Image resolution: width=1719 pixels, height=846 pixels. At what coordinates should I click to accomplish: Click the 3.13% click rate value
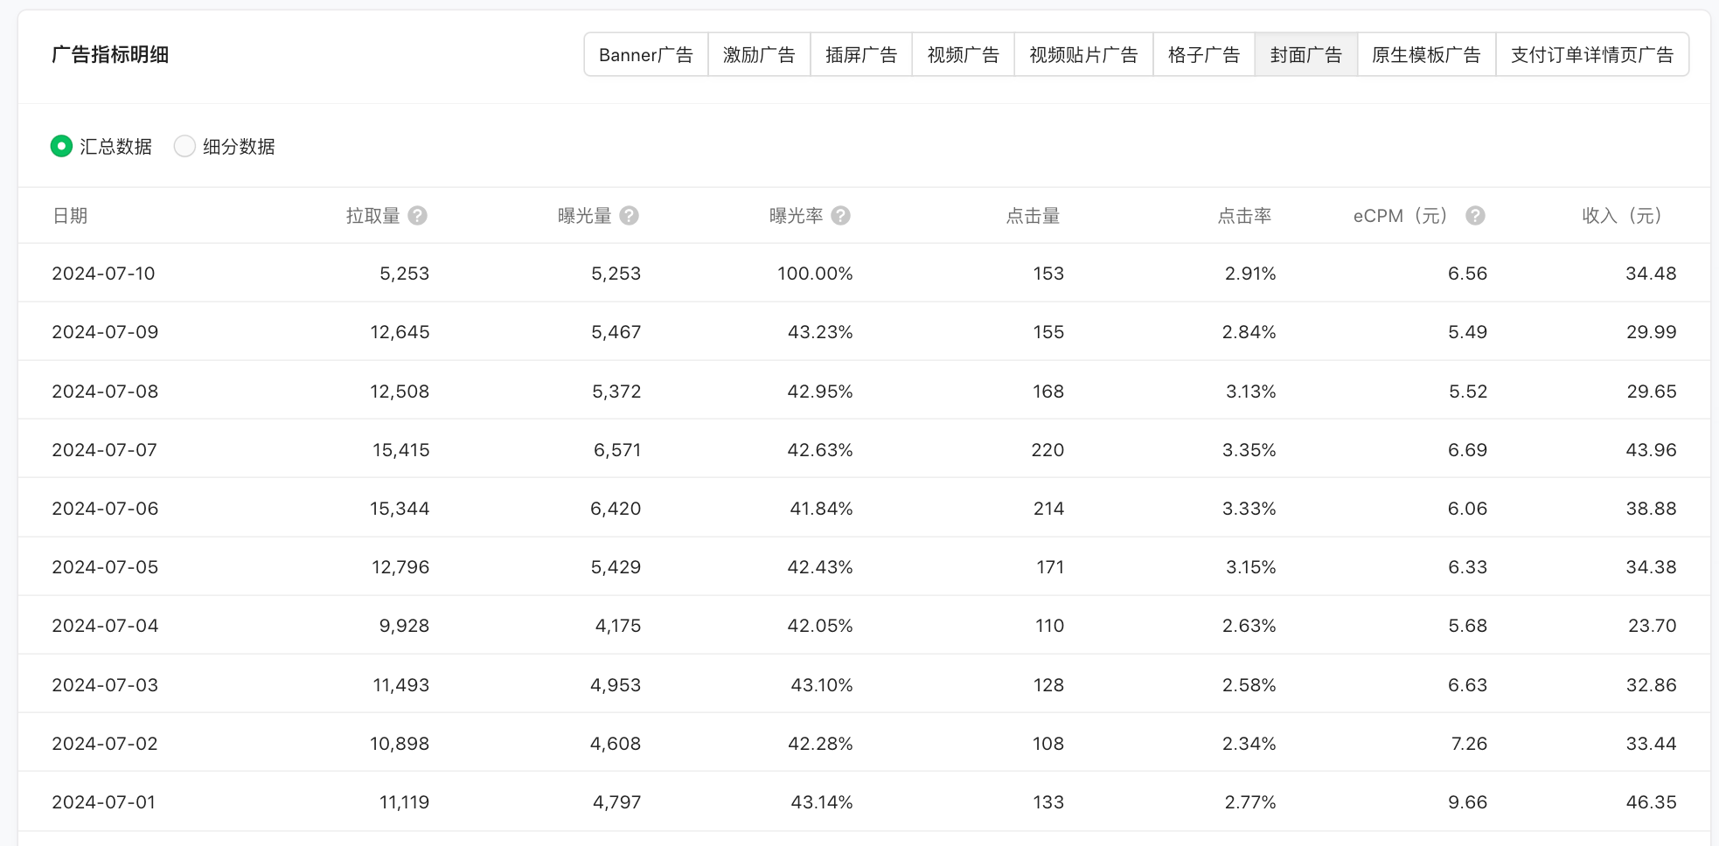(x=1251, y=392)
